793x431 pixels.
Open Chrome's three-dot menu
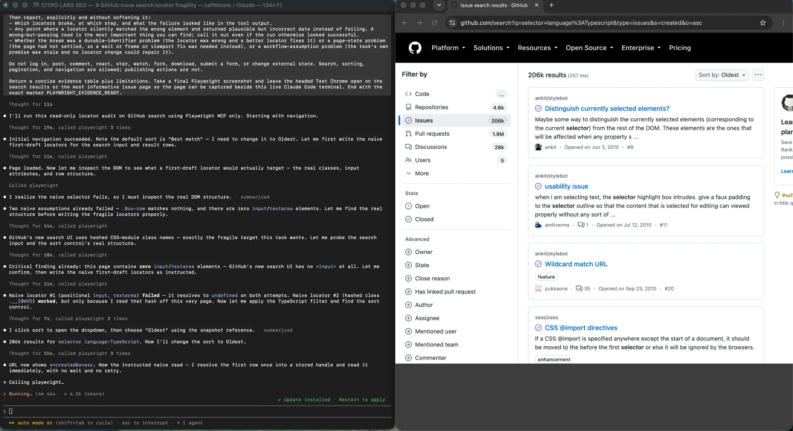tap(783, 23)
